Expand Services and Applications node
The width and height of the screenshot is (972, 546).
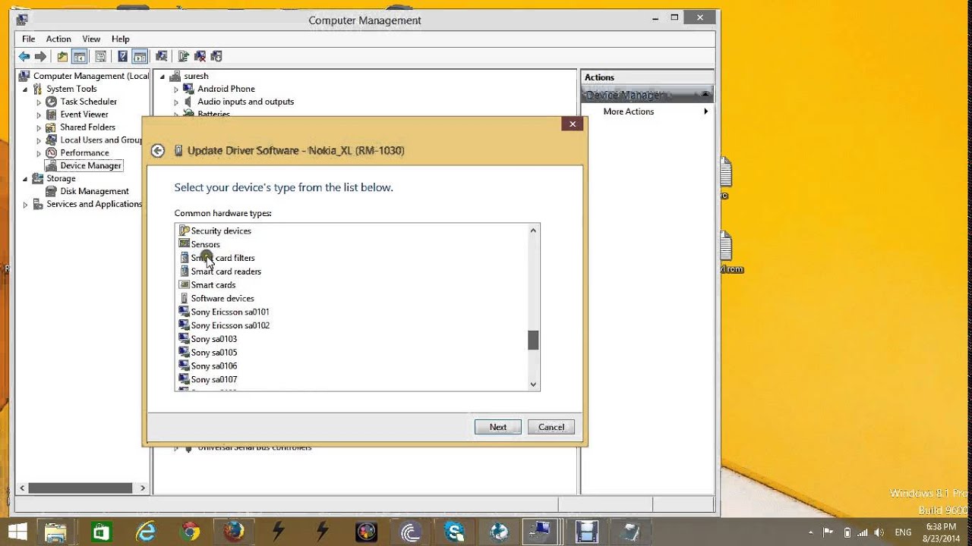pos(25,205)
